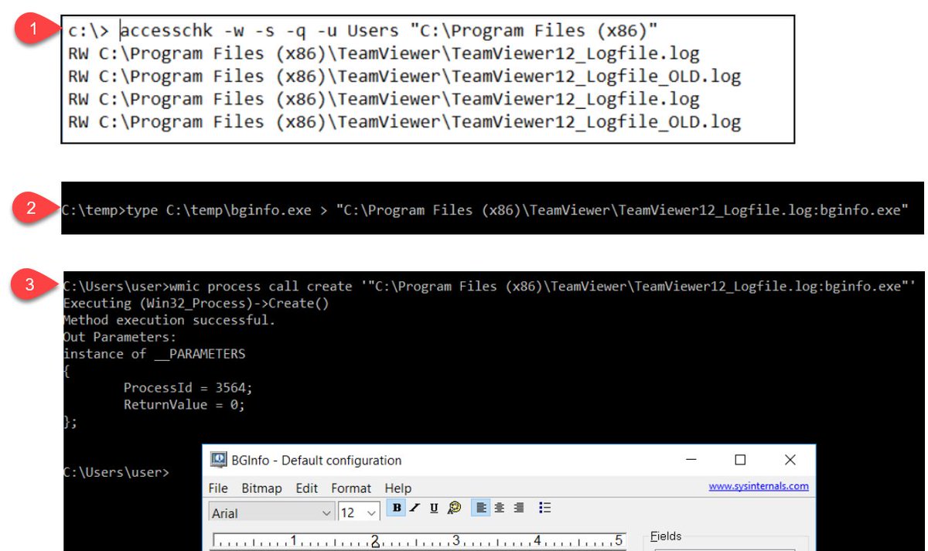Align text left in BGInfo
The width and height of the screenshot is (928, 551).
(x=481, y=508)
